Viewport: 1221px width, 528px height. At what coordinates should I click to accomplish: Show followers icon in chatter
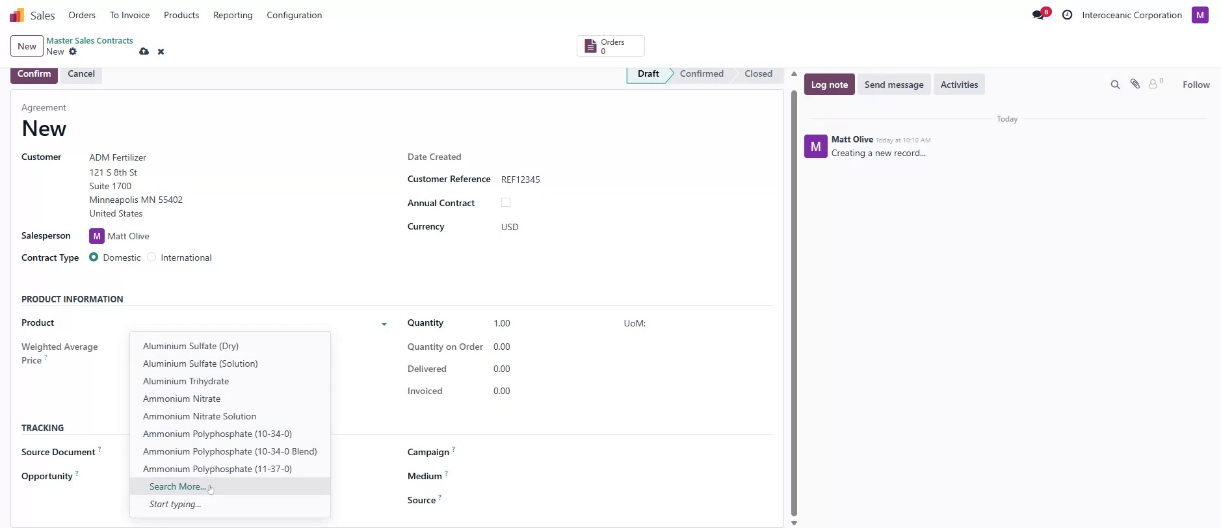[x=1155, y=84]
